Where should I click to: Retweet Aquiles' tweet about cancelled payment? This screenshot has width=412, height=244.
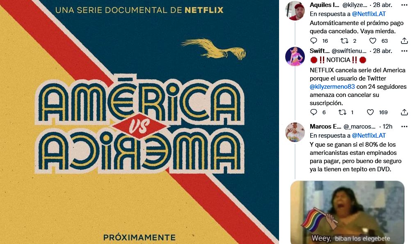pos(344,41)
